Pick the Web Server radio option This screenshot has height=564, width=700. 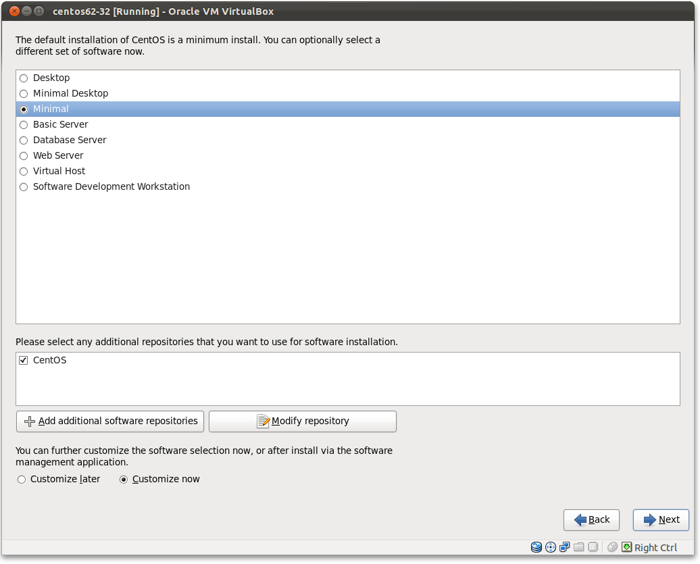pos(24,156)
